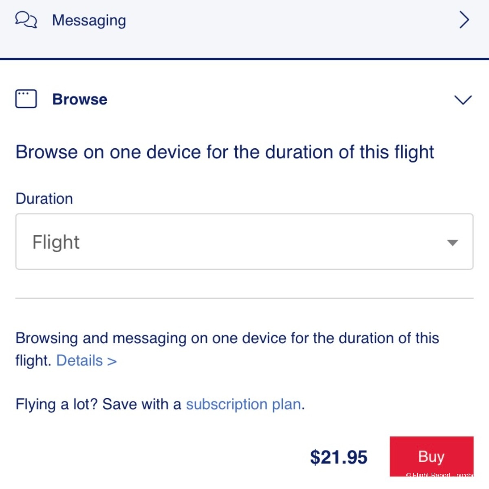Click the gray dropdown arrow triangle

click(453, 242)
